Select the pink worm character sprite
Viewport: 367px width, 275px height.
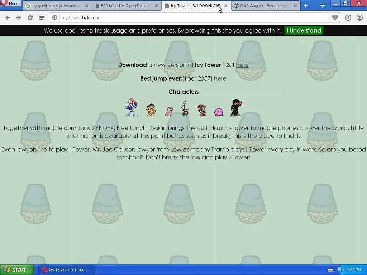pyautogui.click(x=169, y=112)
